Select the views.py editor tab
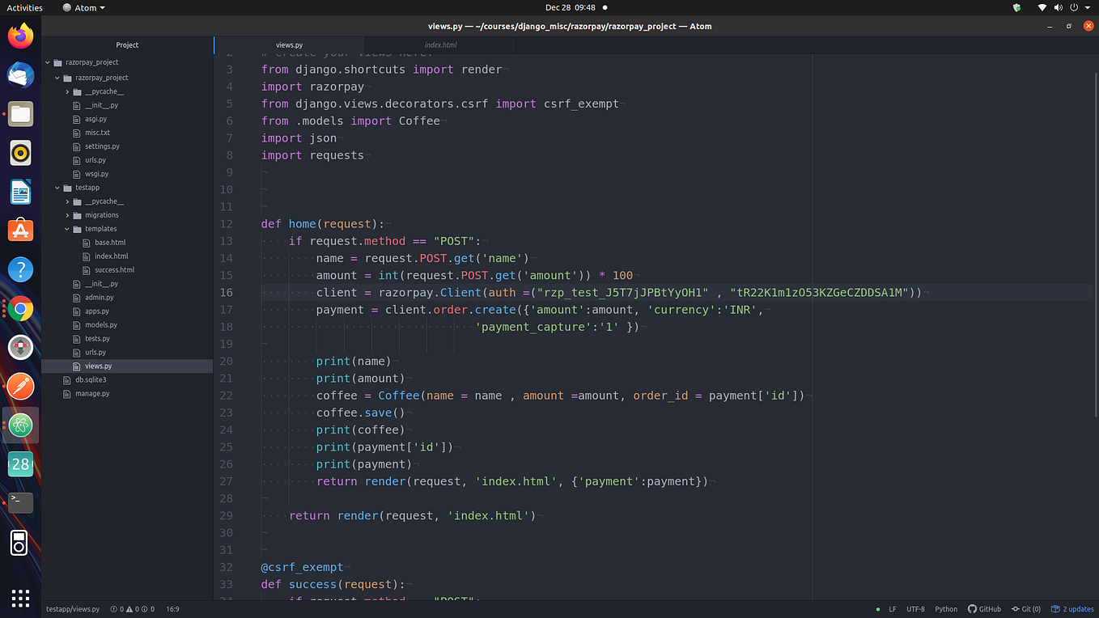Screen dimensions: 1099x618 (x=289, y=45)
